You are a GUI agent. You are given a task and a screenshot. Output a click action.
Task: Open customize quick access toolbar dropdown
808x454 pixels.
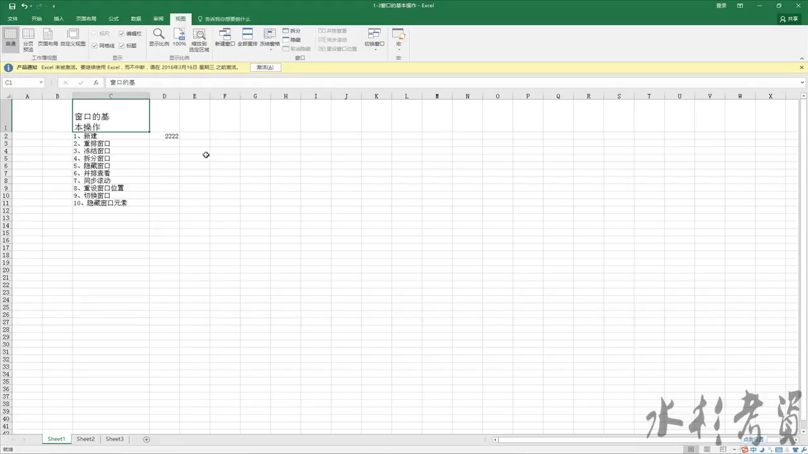[x=54, y=6]
